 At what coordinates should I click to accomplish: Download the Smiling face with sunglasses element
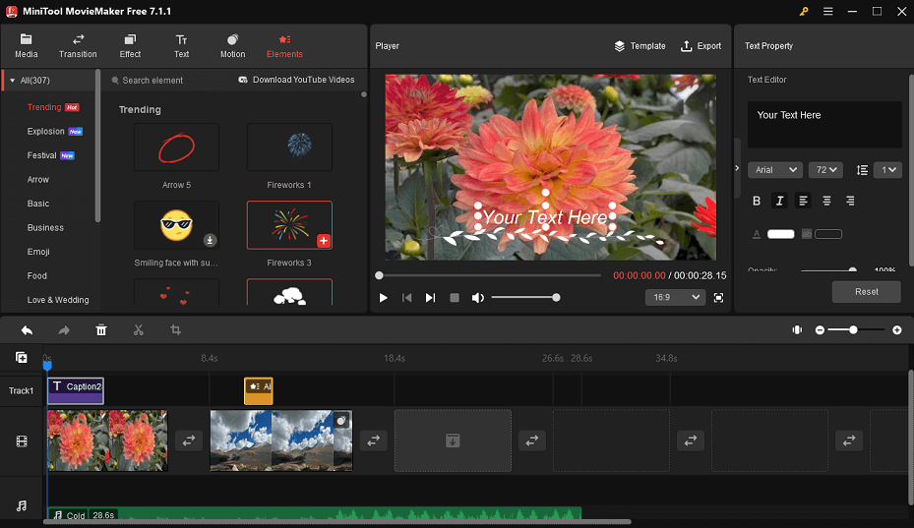(210, 240)
